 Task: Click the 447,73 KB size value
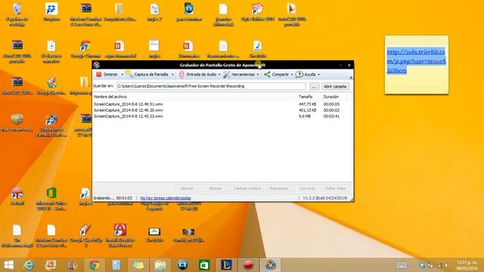(308, 104)
